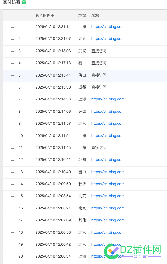167x264 pixels.
Task: Open bing link for 苏州 visitor
Action: pos(108,160)
